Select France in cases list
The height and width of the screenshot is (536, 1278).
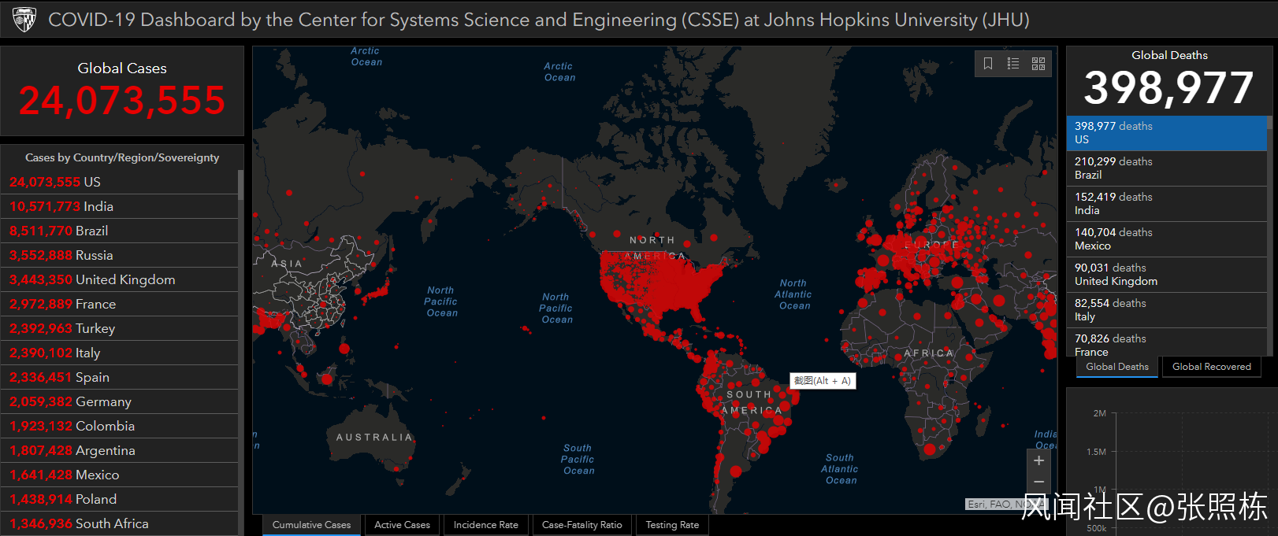point(120,304)
